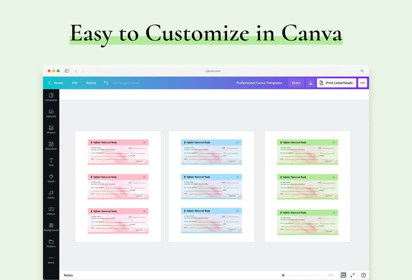Screen dimensions: 412x280
Task: Click the Share button
Action: click(x=296, y=83)
